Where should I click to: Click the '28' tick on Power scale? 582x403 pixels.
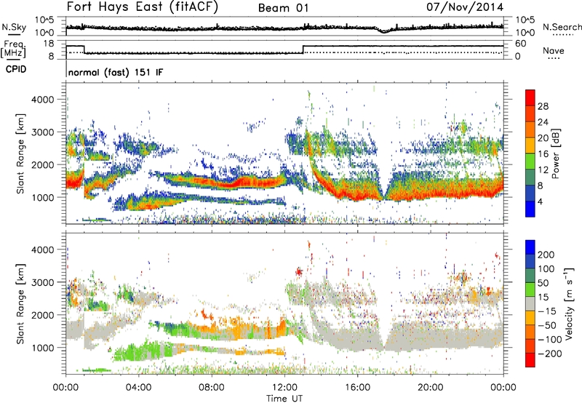tap(543, 106)
